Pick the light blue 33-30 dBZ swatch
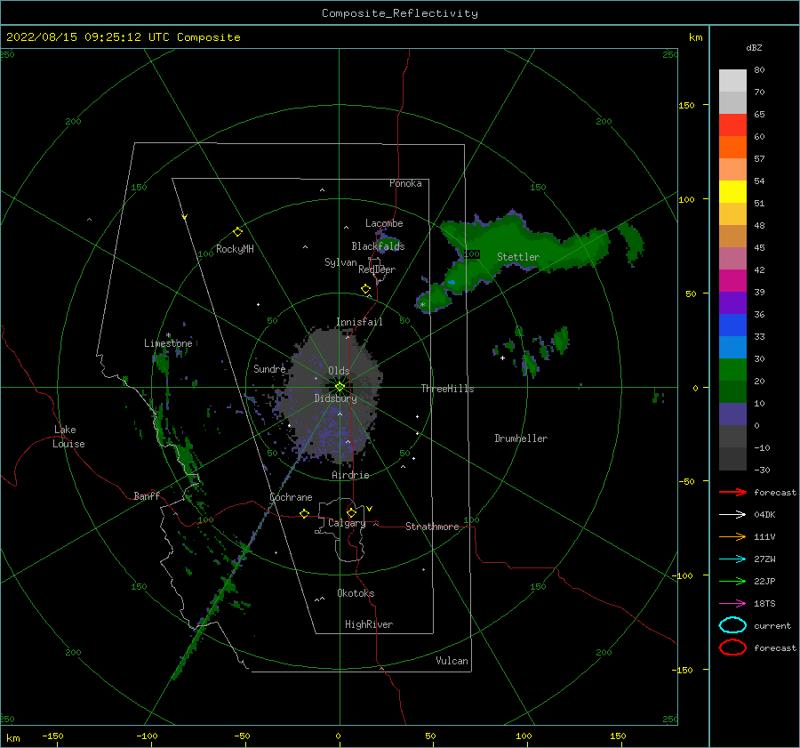 click(732, 347)
